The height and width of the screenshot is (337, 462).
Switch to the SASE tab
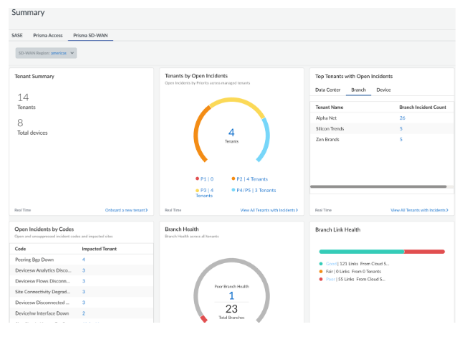pyautogui.click(x=17, y=34)
